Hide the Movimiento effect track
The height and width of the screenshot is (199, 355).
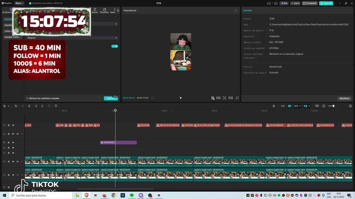click(13, 143)
